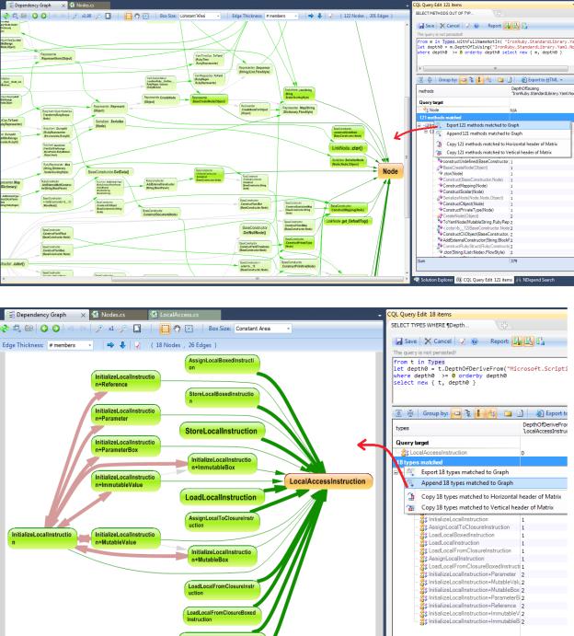Click the upper graph's vertical scrollbar
This screenshot has width=574, height=636.
coord(407,149)
